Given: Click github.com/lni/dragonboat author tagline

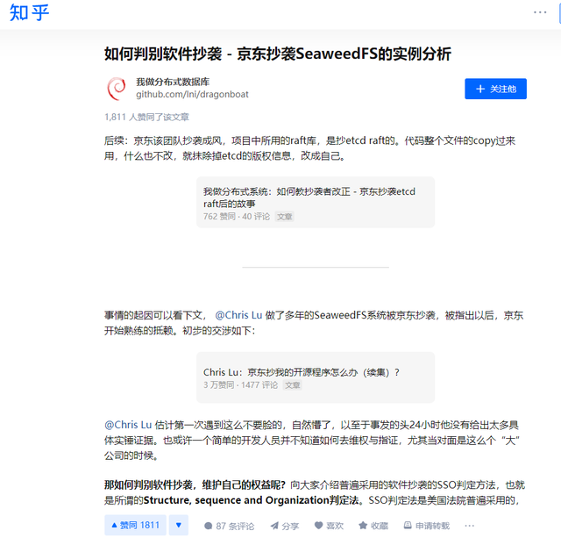Looking at the screenshot, I should (x=179, y=94).
